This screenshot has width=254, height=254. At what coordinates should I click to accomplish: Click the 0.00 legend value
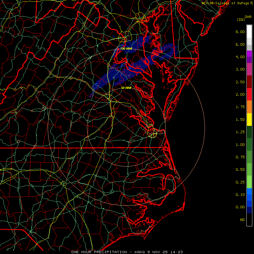coord(240,207)
